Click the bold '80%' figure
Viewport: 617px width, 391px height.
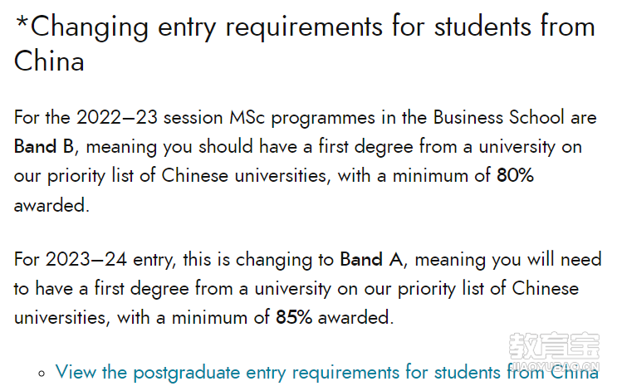tap(515, 175)
